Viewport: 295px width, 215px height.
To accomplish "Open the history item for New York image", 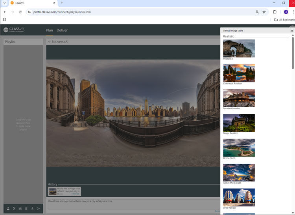I will click(x=65, y=191).
